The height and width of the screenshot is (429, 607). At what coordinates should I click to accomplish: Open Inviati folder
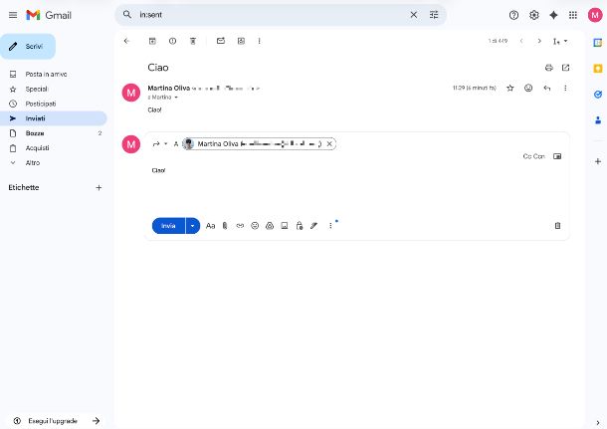54,118
